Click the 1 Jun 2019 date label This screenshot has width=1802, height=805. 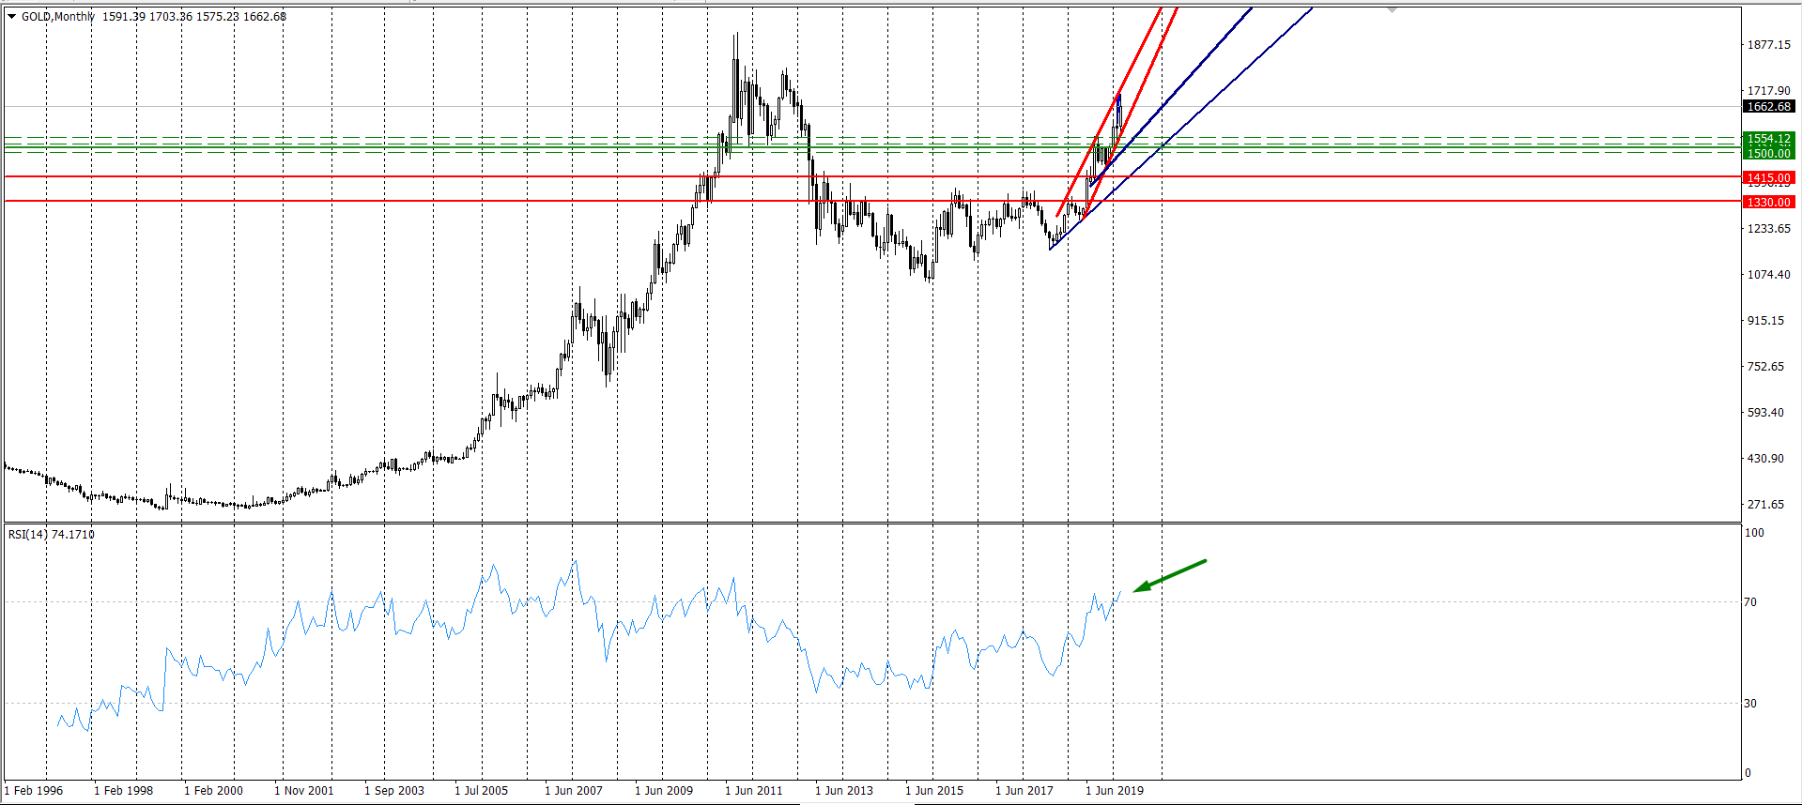(1115, 791)
